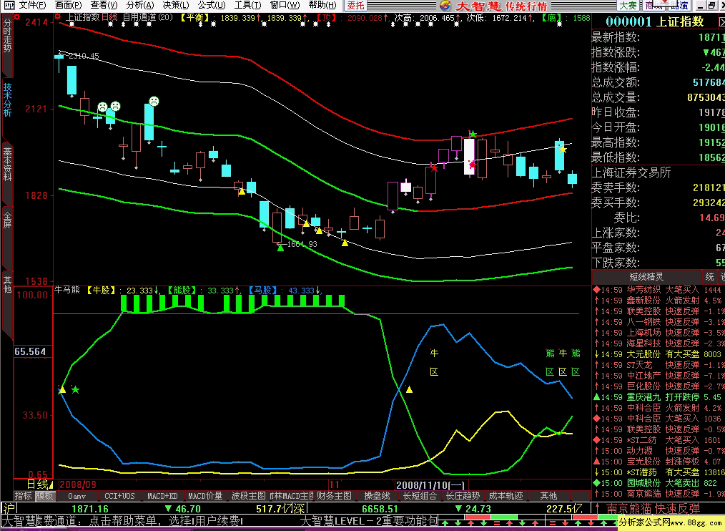The width and height of the screenshot is (725, 531).
Task: Open the 窗口(W) menu
Action: coord(285,5)
